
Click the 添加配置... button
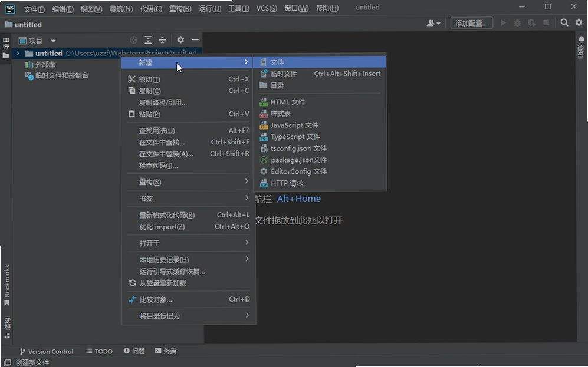471,23
